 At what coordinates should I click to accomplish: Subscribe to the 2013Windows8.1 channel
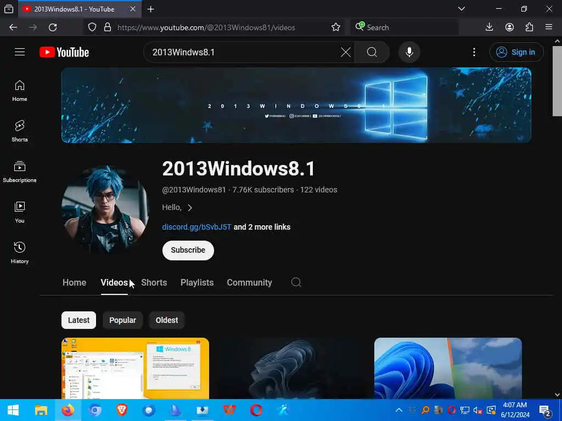click(188, 250)
